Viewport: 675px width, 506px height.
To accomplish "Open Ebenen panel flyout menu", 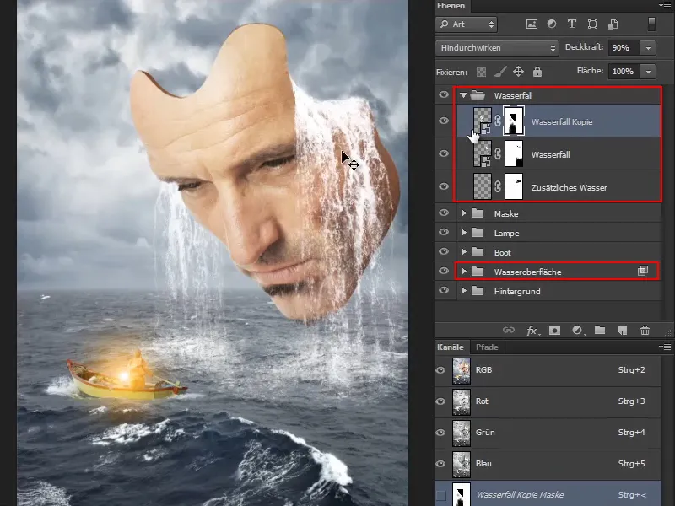I will click(665, 6).
